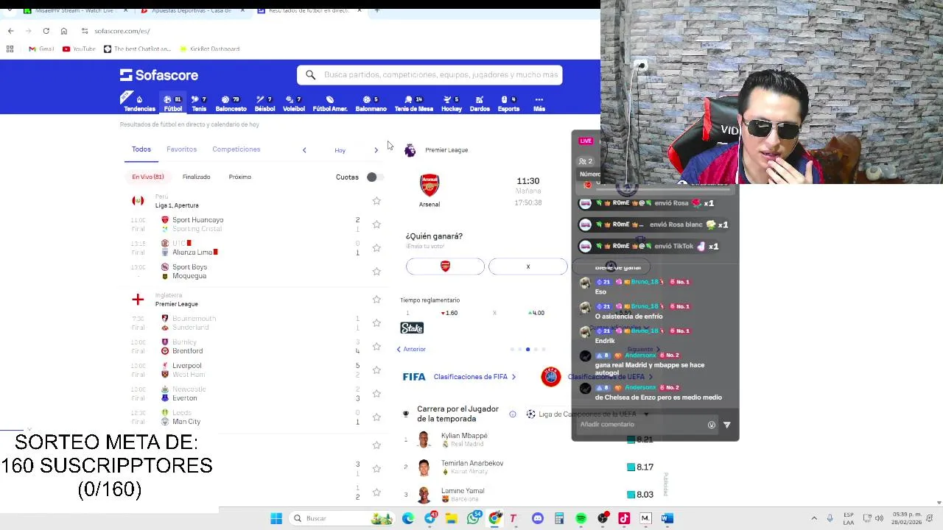Reload the browser page
Screen dimensions: 943x530
click(x=46, y=31)
